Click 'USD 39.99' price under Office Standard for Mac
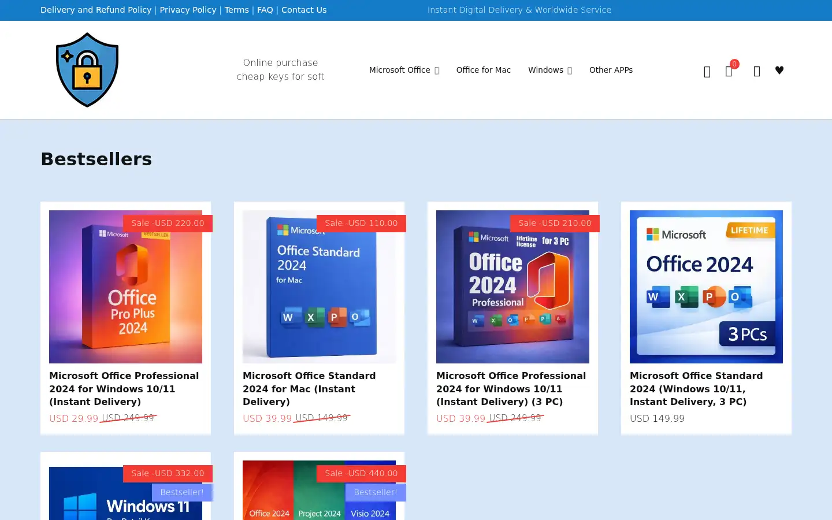The image size is (832, 520). 268,418
